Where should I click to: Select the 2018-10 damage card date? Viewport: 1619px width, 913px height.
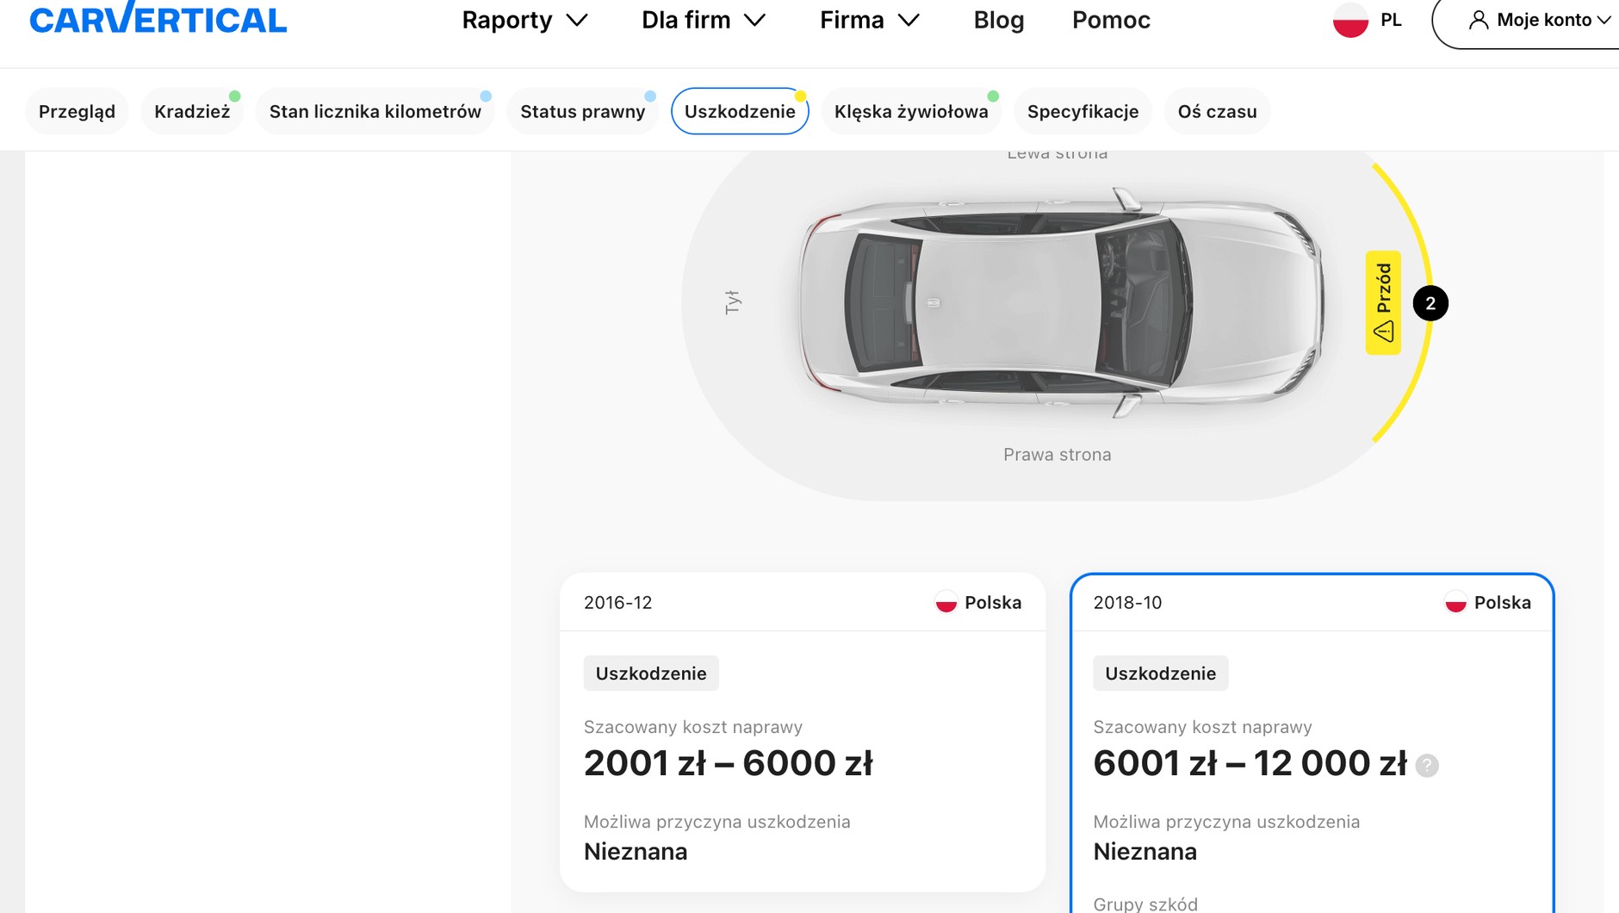point(1127,603)
